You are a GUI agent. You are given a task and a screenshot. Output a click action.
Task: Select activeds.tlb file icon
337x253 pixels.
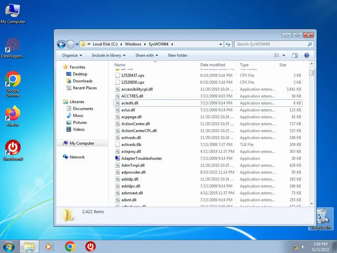tap(117, 145)
